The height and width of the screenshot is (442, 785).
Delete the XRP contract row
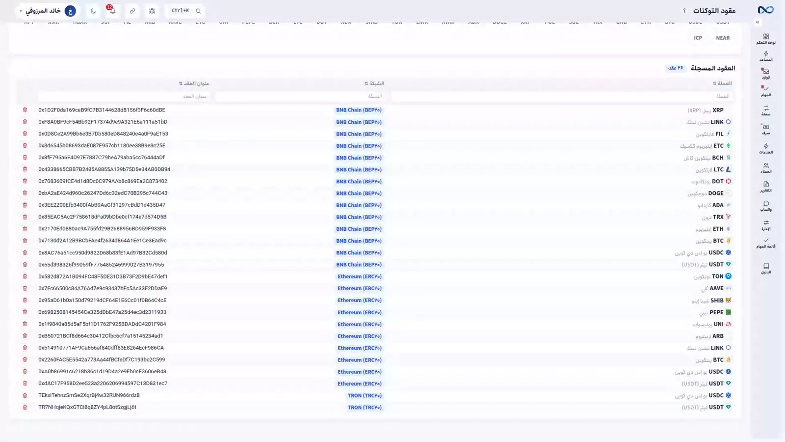click(25, 110)
